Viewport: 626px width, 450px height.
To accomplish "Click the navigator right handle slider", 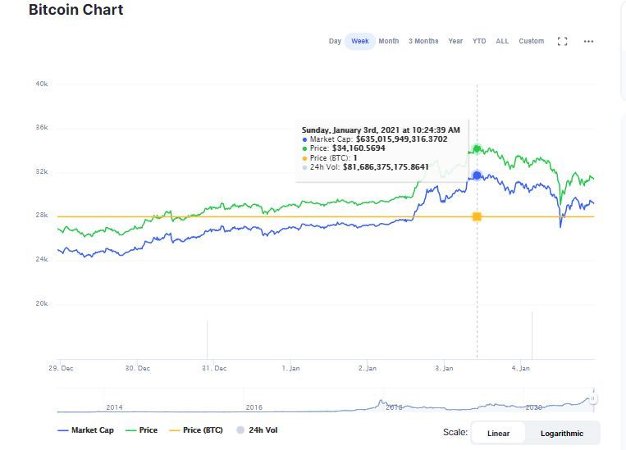I will 593,398.
